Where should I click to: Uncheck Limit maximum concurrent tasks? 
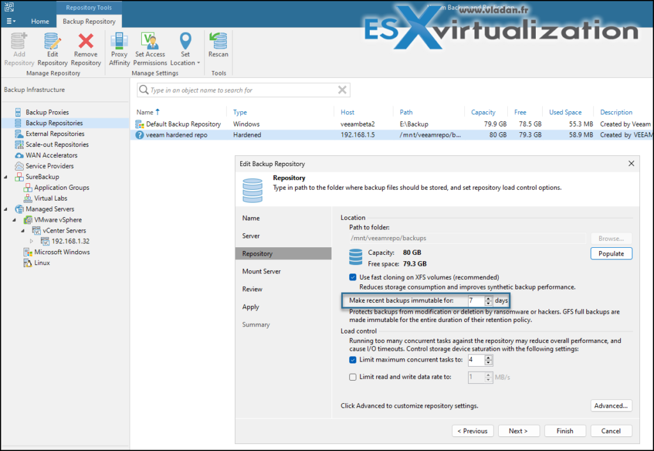(x=353, y=360)
